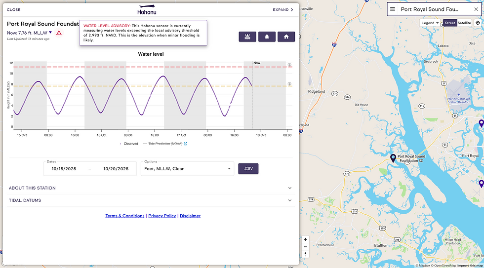Open the Privacy Policy link

pyautogui.click(x=162, y=216)
